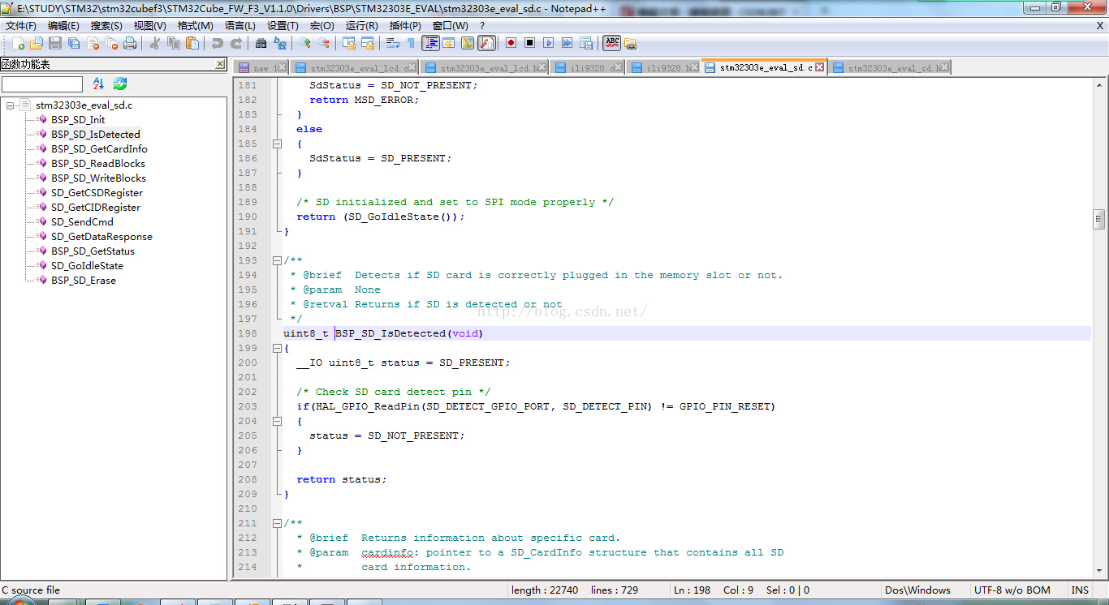
Task: Click the macro Playback icon
Action: click(548, 43)
